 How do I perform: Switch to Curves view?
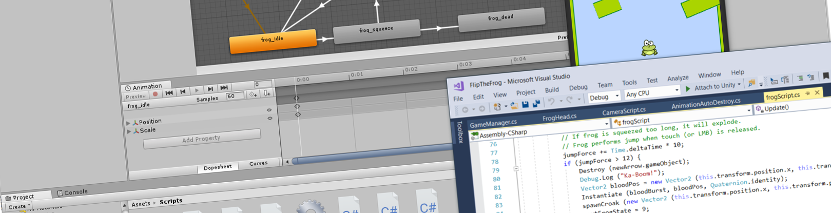pos(258,163)
